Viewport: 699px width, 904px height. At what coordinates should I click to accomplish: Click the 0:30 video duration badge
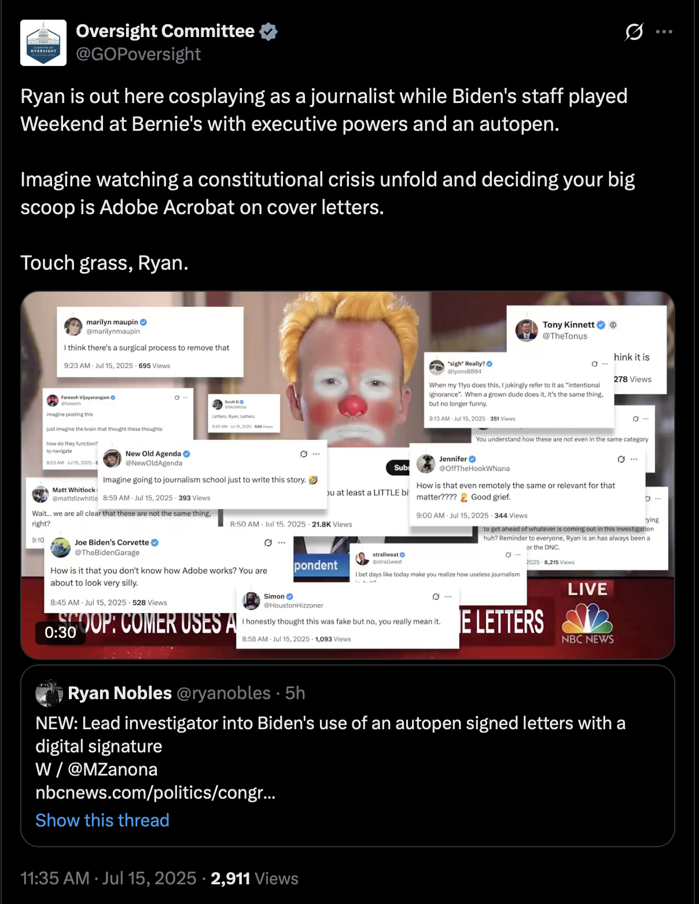point(60,633)
